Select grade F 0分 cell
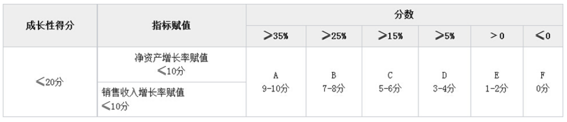The width and height of the screenshot is (567, 122). tap(543, 82)
